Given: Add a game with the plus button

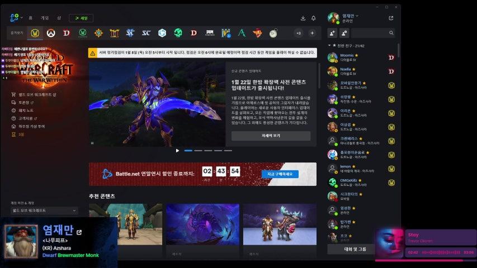Looking at the screenshot, I should (x=312, y=33).
